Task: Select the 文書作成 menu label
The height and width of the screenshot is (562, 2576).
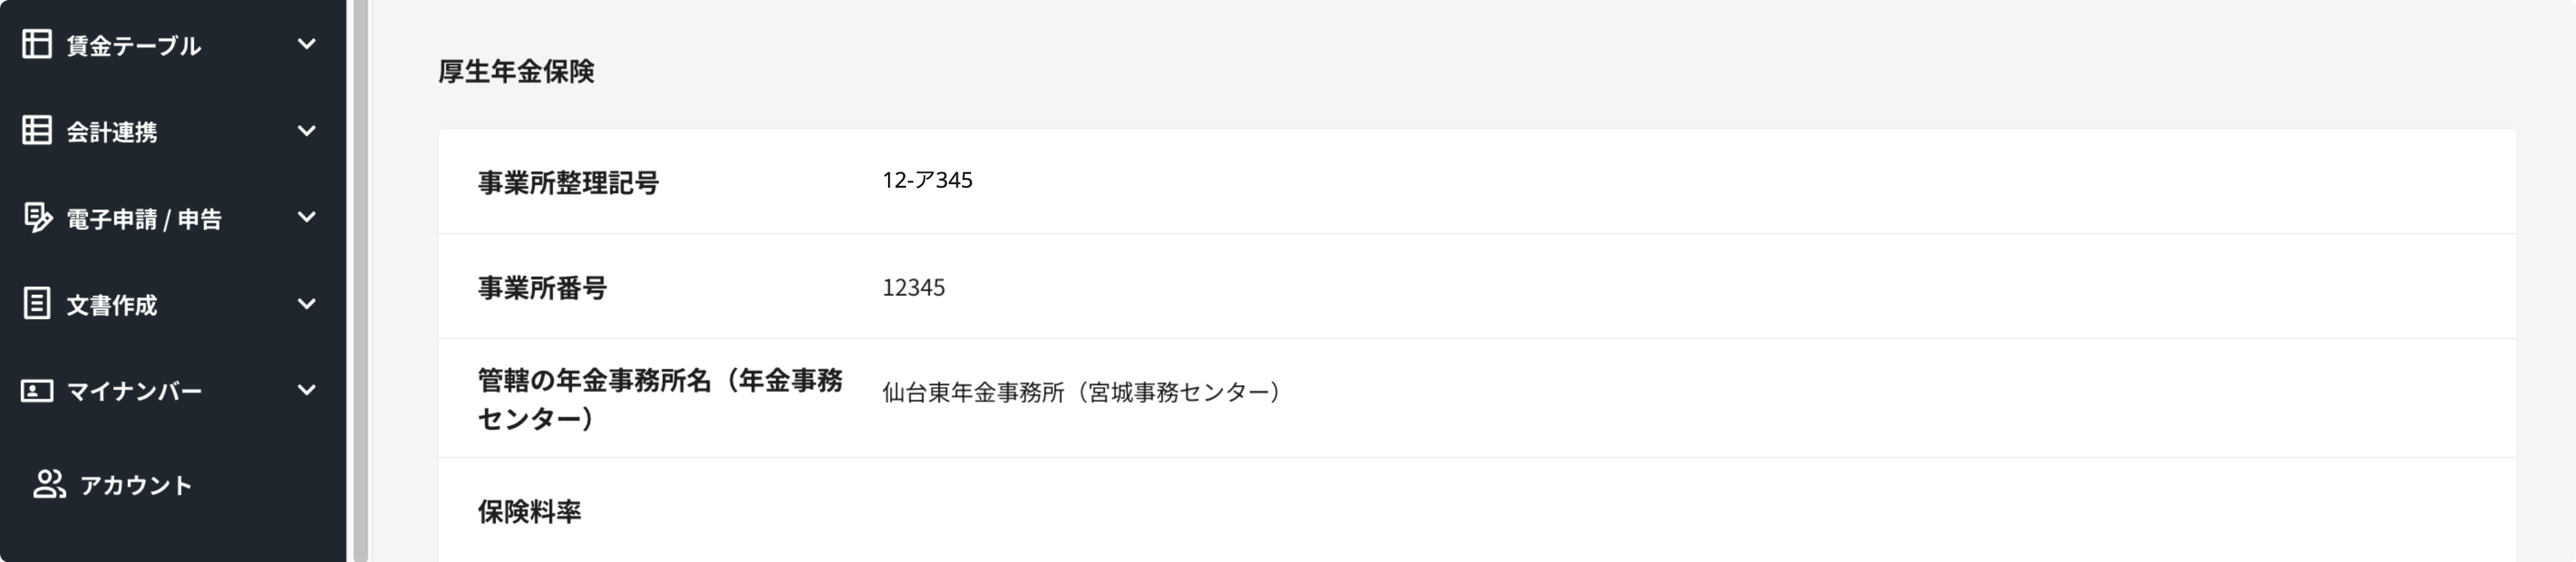Action: pyautogui.click(x=112, y=305)
